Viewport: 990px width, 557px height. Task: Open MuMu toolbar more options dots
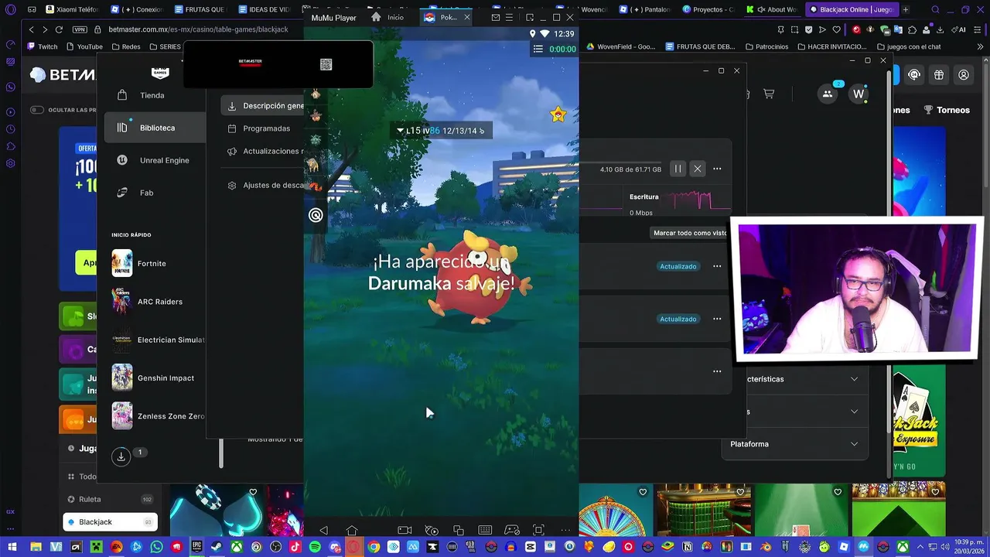565,530
